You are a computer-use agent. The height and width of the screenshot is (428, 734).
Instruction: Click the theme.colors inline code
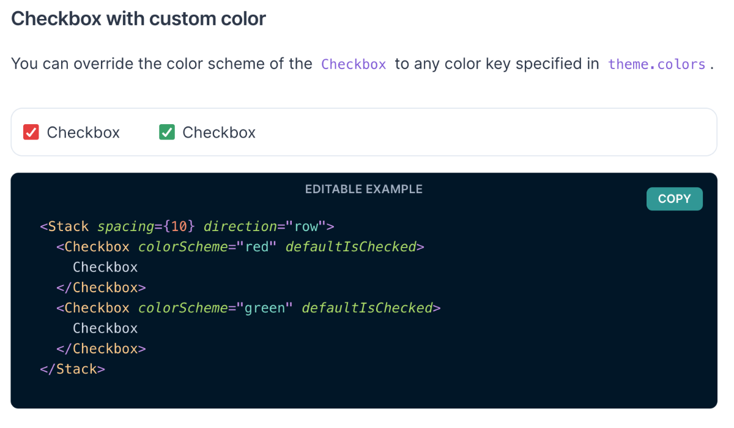(657, 64)
